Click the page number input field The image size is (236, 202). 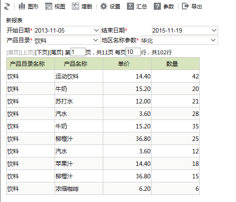click(78, 52)
